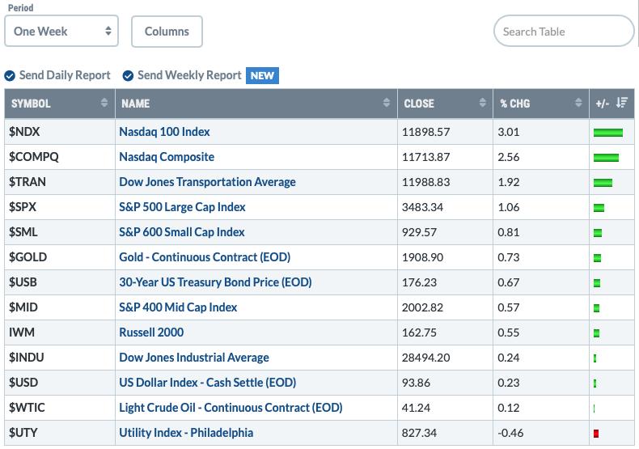639x449 pixels.
Task: Focus the Search Table field
Action: click(x=564, y=31)
